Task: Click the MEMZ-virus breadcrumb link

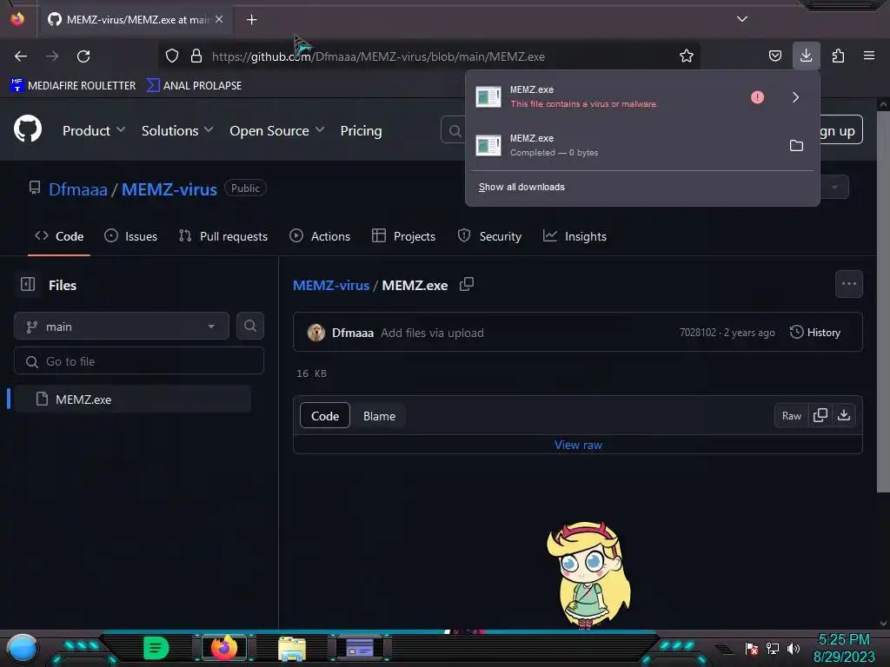Action: (x=331, y=285)
